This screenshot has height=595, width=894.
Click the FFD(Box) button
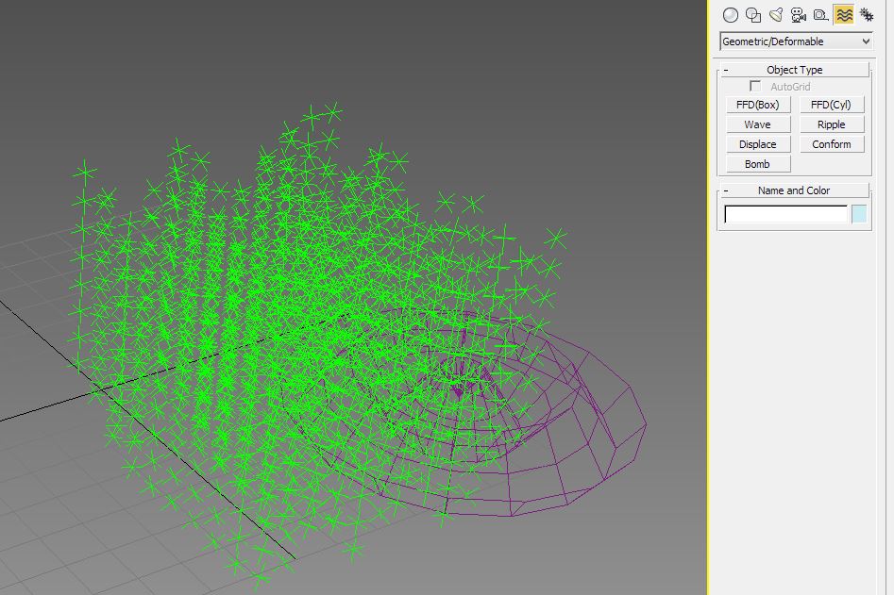click(x=757, y=105)
